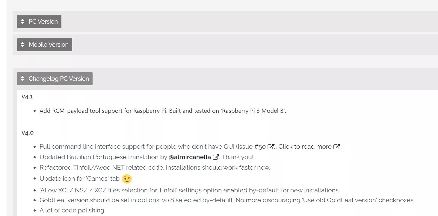Click external link icon after 'Click to read more'
This screenshot has width=438, height=216.
coord(337,147)
